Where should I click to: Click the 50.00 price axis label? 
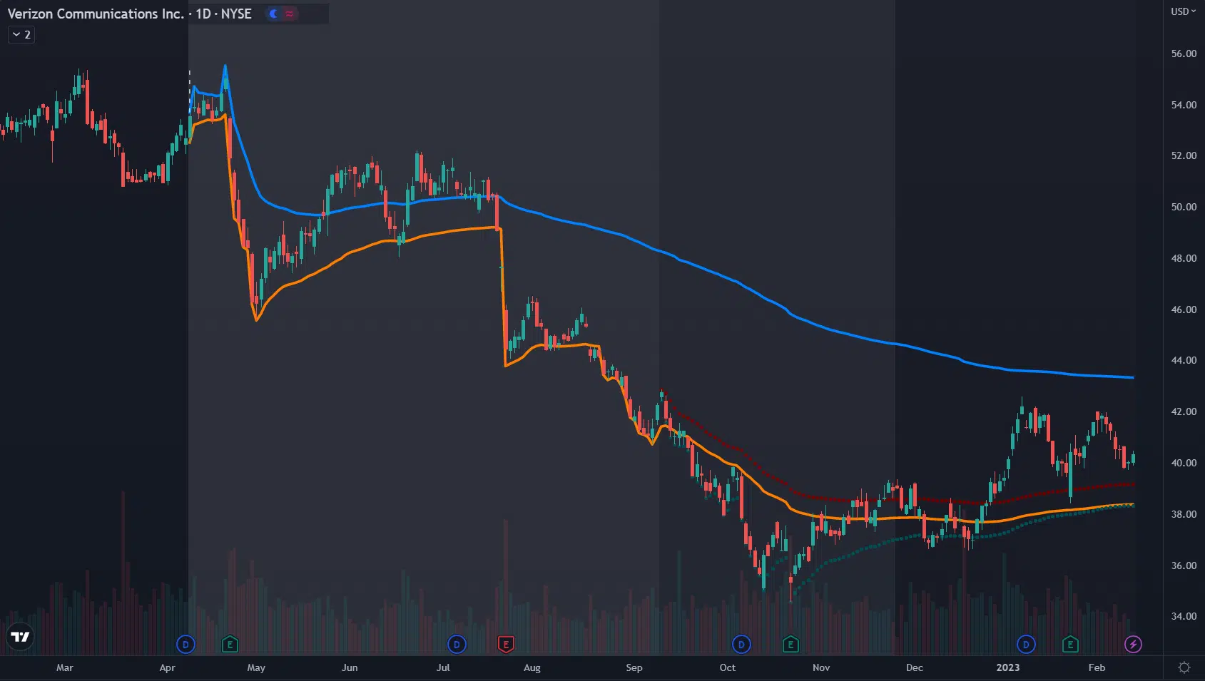1184,207
